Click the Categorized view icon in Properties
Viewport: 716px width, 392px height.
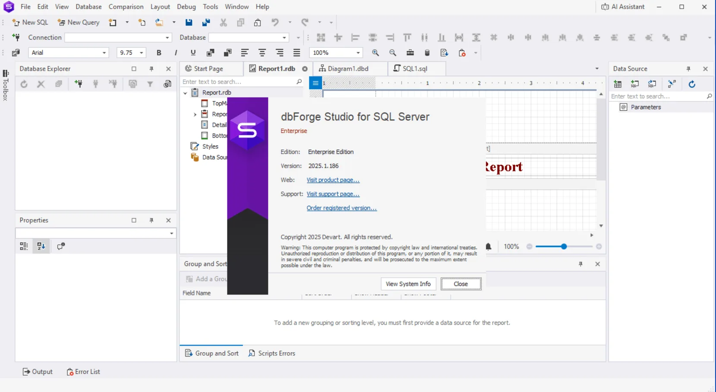(24, 246)
